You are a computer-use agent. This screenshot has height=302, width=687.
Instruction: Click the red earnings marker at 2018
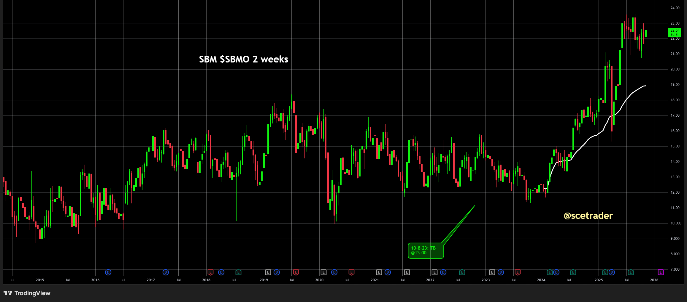pyautogui.click(x=210, y=272)
